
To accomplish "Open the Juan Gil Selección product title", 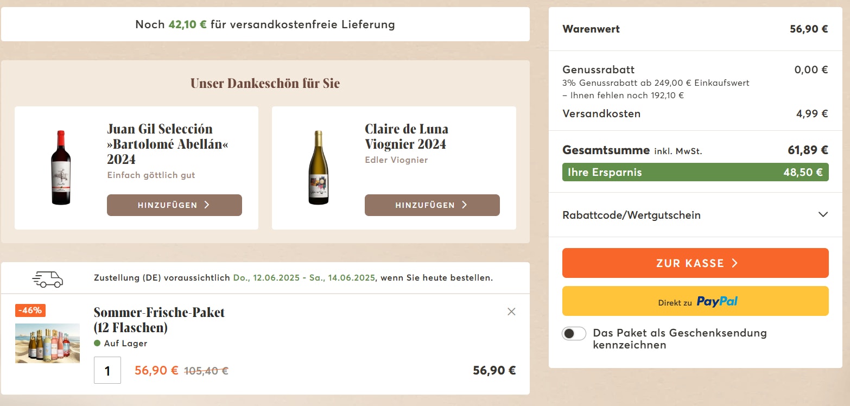I will click(x=160, y=144).
